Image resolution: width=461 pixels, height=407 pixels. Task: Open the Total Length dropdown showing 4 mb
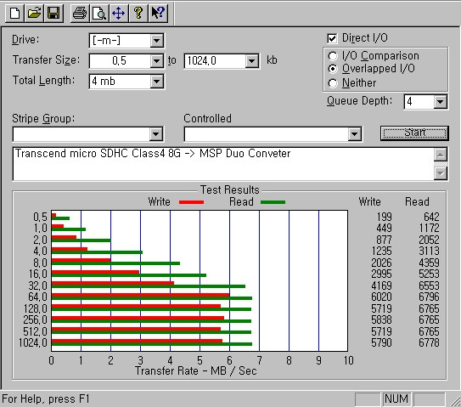156,82
